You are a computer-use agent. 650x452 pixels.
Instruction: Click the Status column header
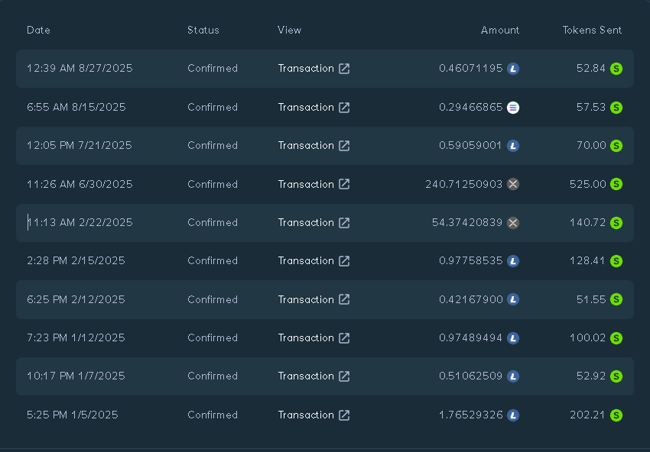[x=203, y=30]
